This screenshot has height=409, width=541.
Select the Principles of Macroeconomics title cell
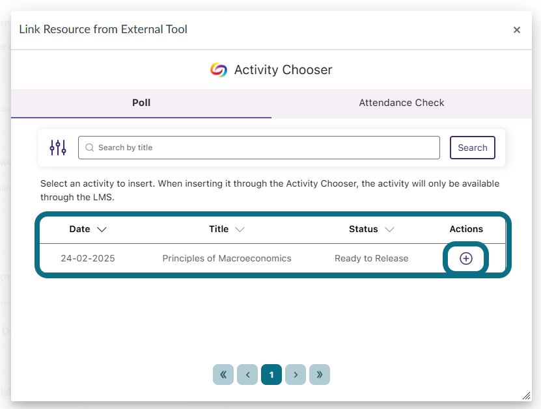(227, 258)
